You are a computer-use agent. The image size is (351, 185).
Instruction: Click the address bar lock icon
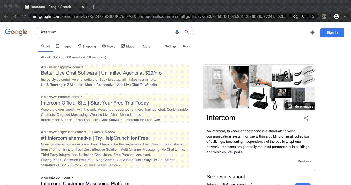point(35,16)
